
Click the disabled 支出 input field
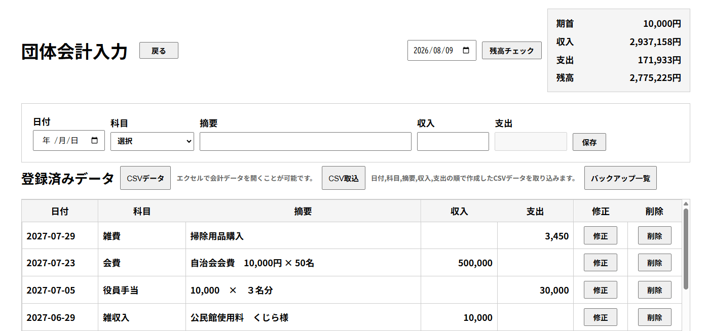tap(531, 141)
